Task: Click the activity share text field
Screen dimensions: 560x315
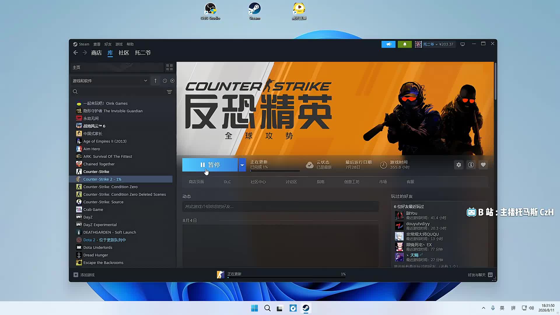Action: [x=281, y=206]
